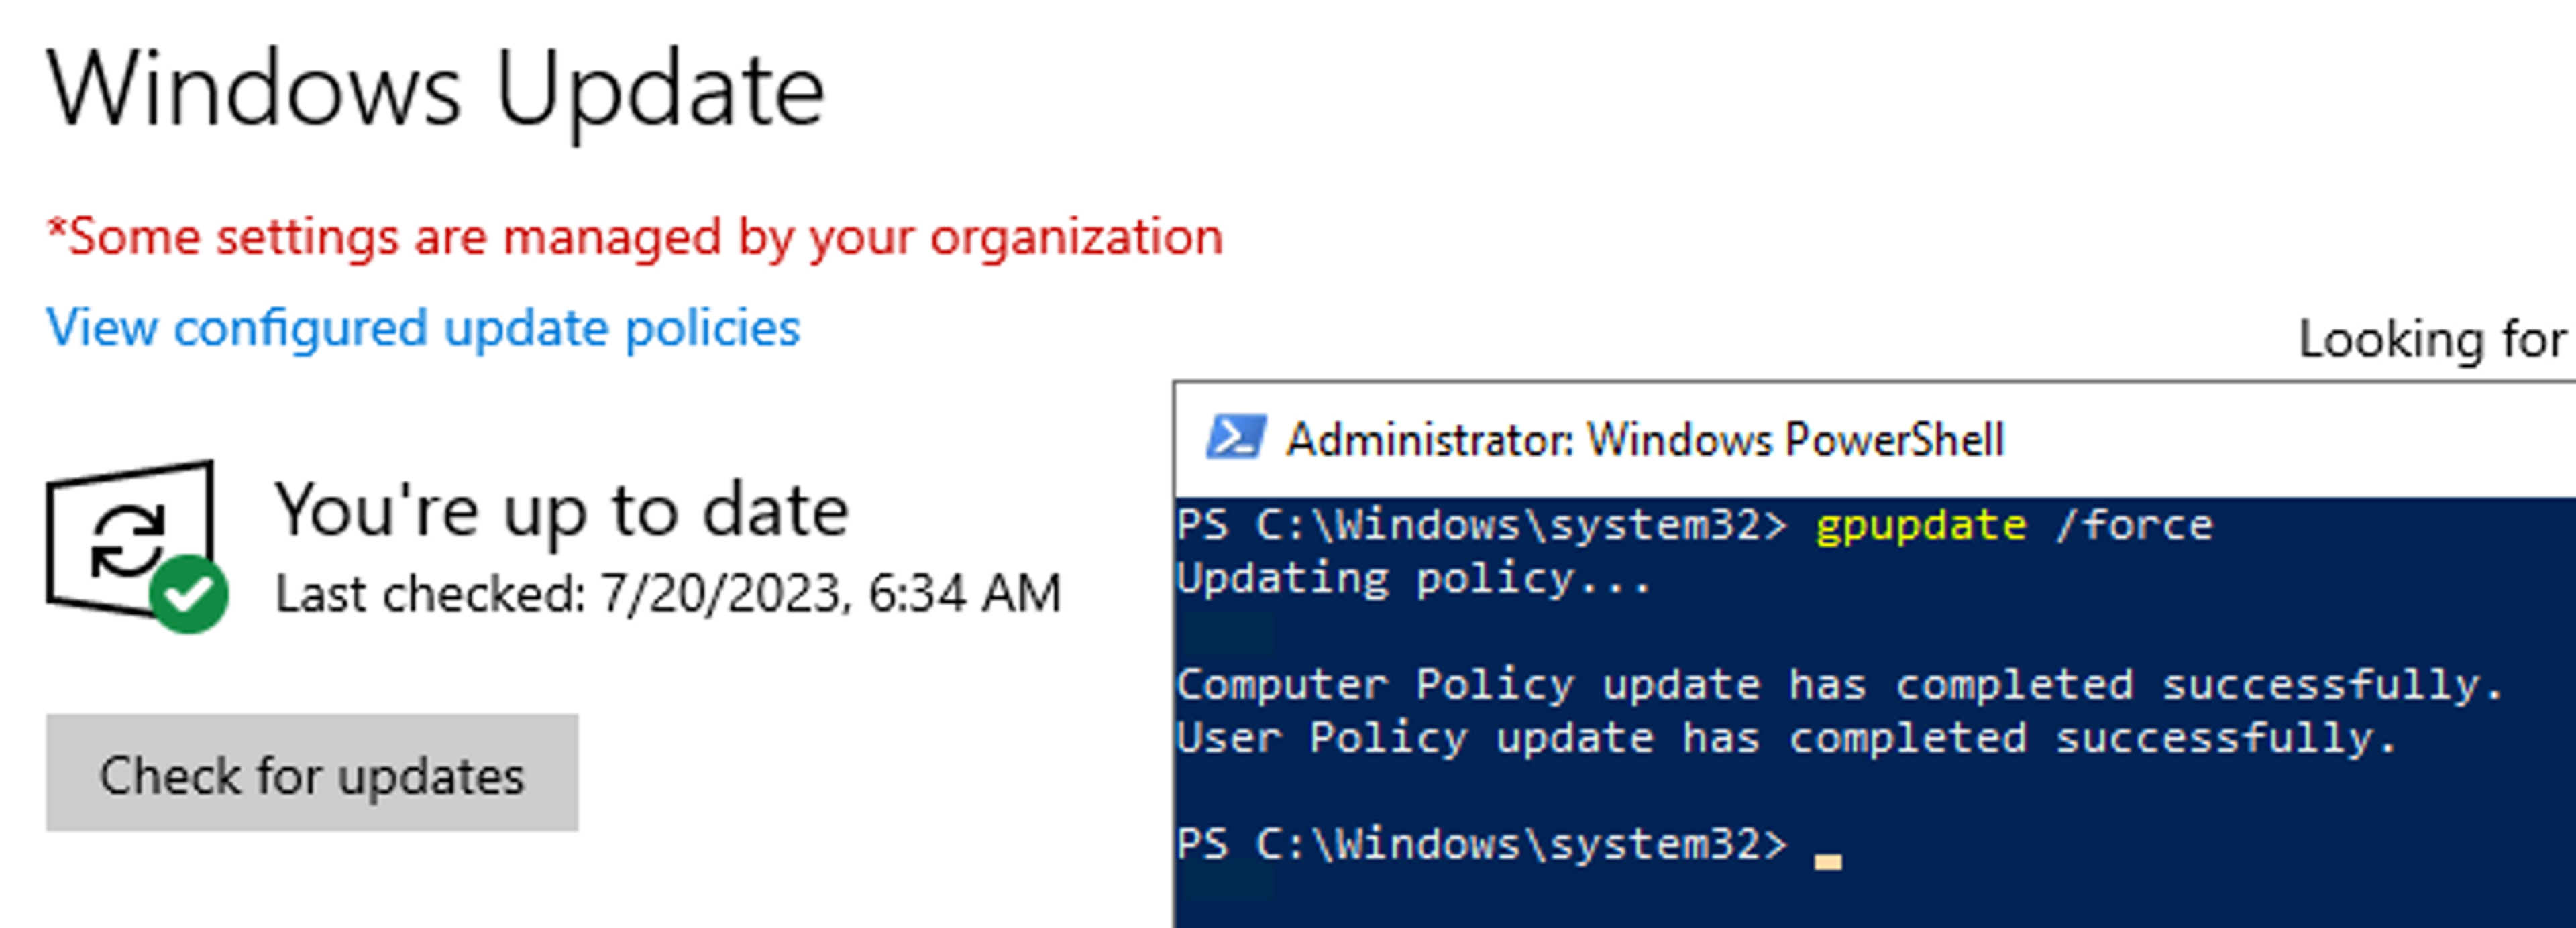Screen dimensions: 2576x928
Task: Click the blinking PowerShell cursor
Action: 1827,861
